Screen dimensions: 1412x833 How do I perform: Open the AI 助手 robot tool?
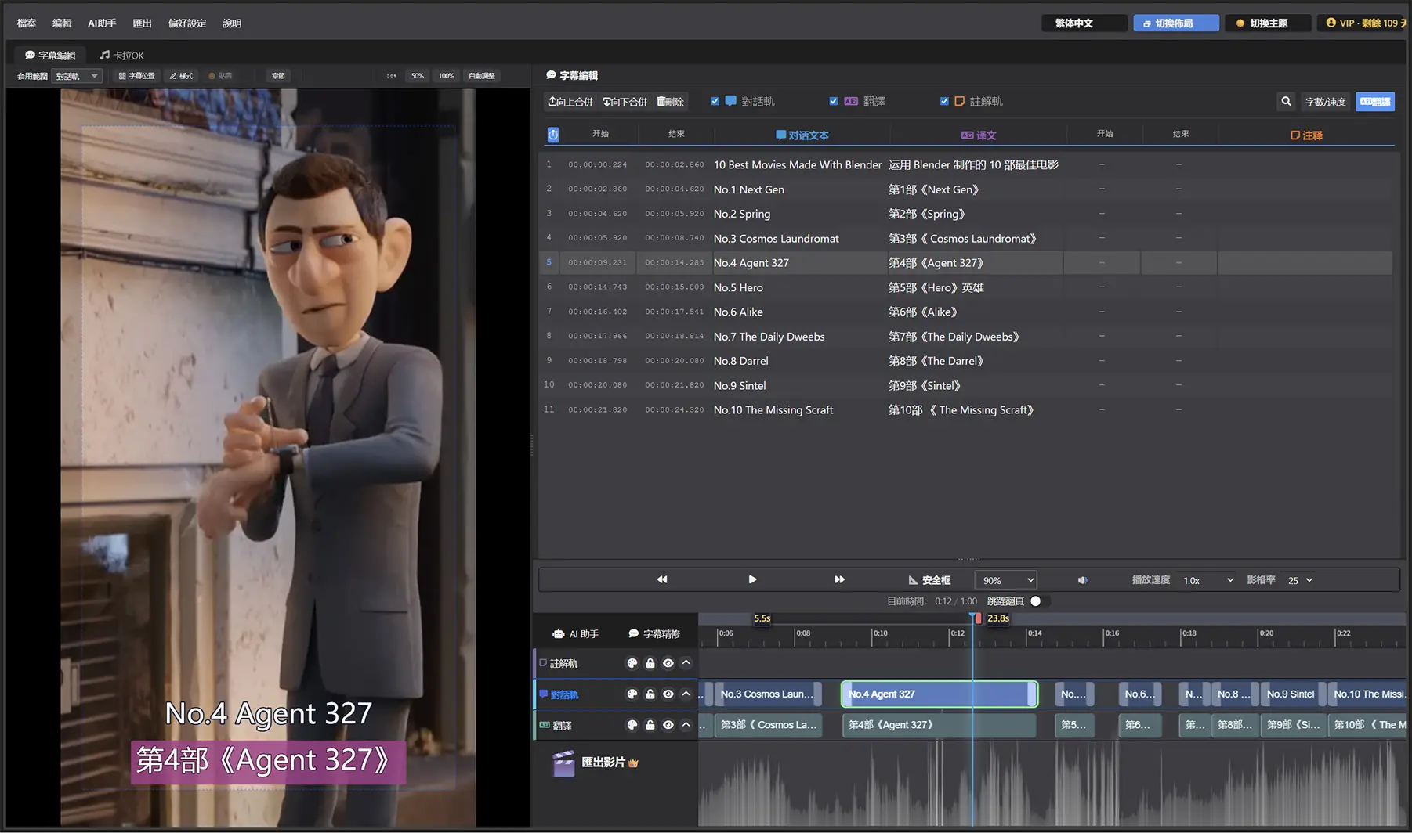coord(575,633)
